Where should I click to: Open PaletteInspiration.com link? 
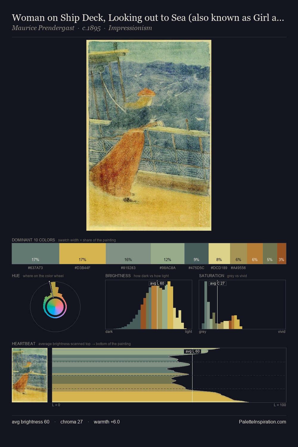pyautogui.click(x=263, y=422)
